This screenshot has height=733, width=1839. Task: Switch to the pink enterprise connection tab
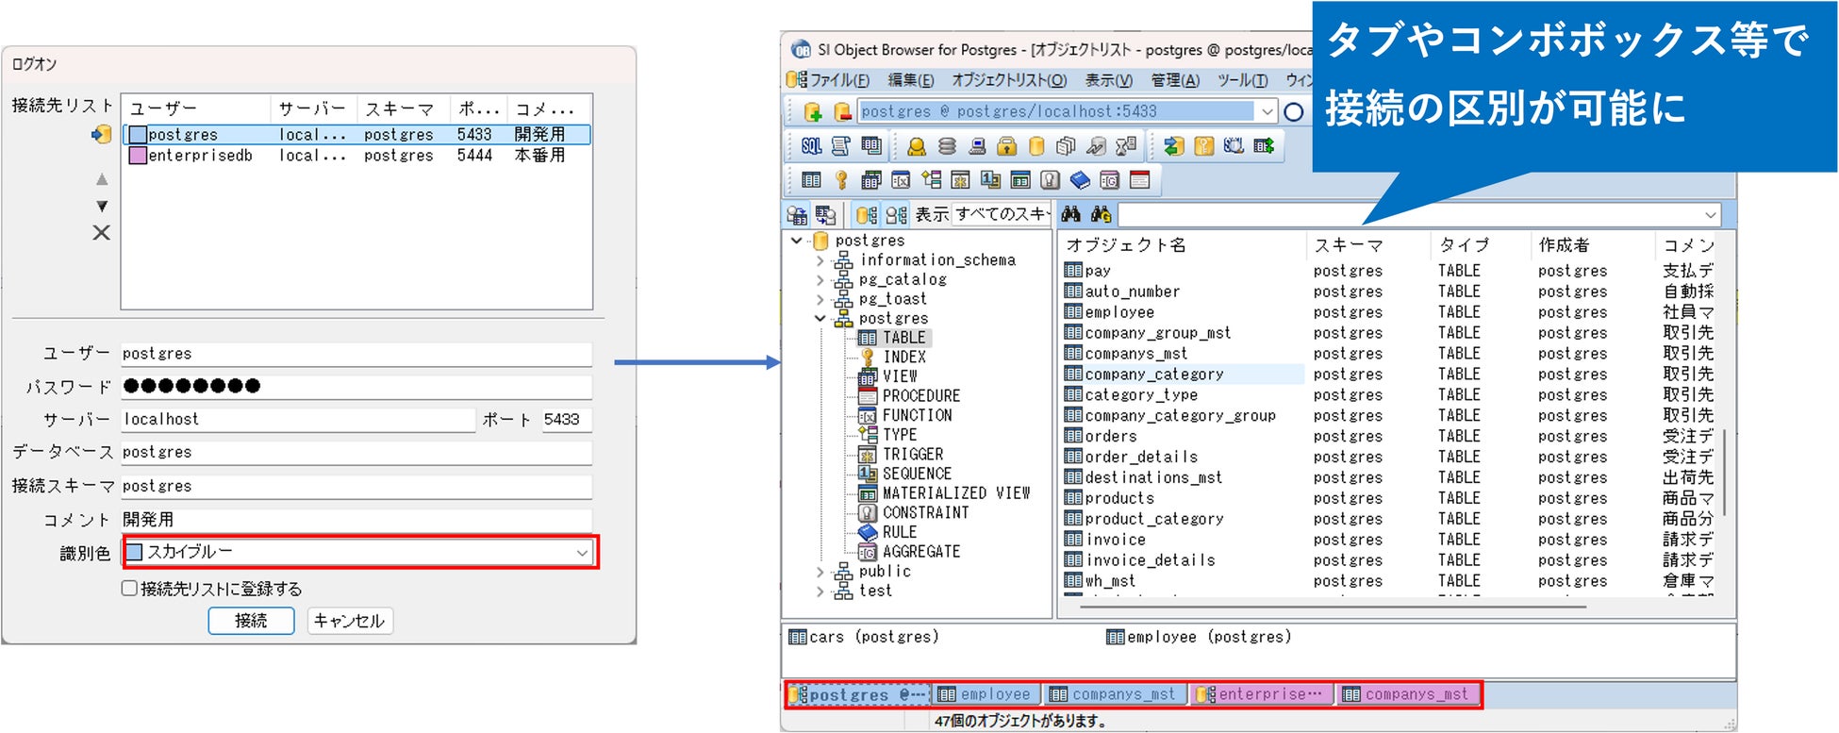click(1262, 694)
